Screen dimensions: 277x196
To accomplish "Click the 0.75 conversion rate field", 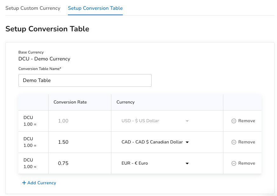I will coord(79,163).
